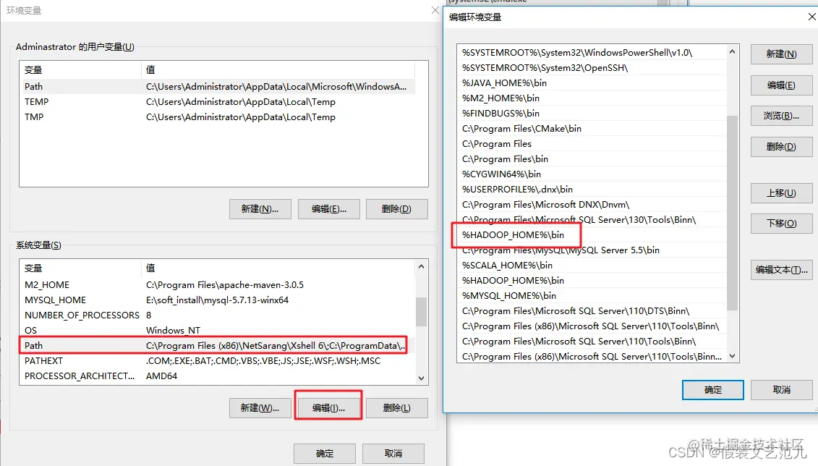Click 编辑(E)... under user variables
Image resolution: width=818 pixels, height=466 pixels.
click(x=328, y=208)
